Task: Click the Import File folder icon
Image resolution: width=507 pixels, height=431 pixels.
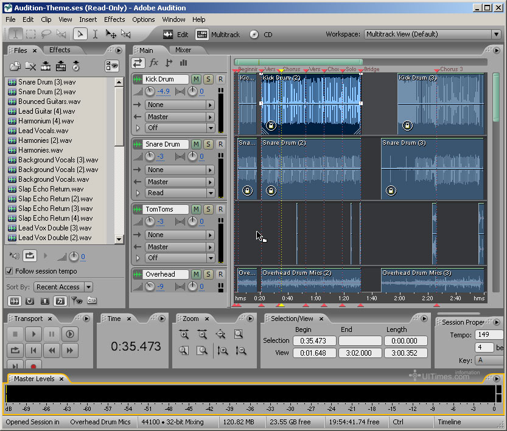Action: 15,66
